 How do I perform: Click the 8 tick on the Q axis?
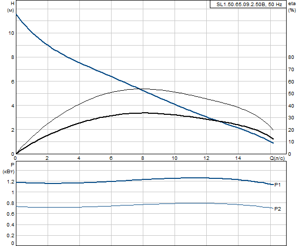(x=143, y=158)
